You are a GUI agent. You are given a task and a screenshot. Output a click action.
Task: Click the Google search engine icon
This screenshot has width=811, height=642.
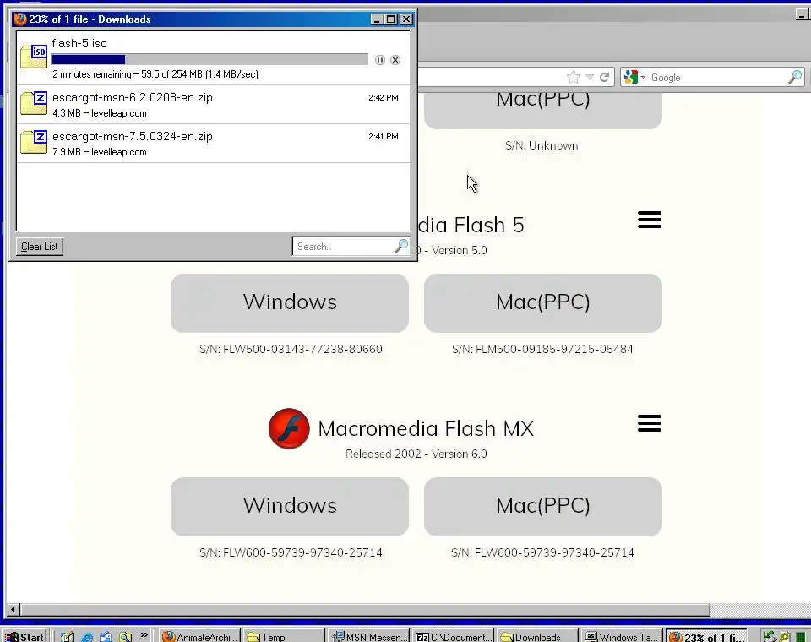point(630,77)
